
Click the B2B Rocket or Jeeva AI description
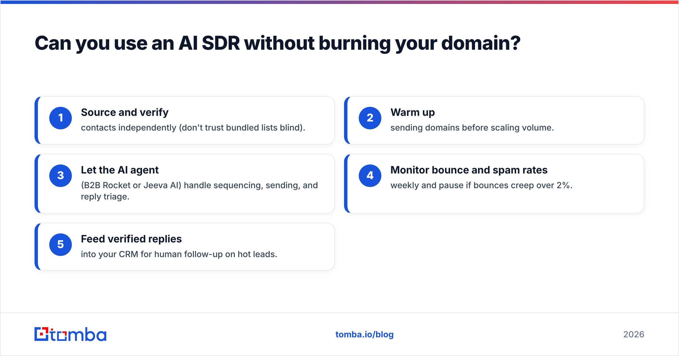(199, 191)
